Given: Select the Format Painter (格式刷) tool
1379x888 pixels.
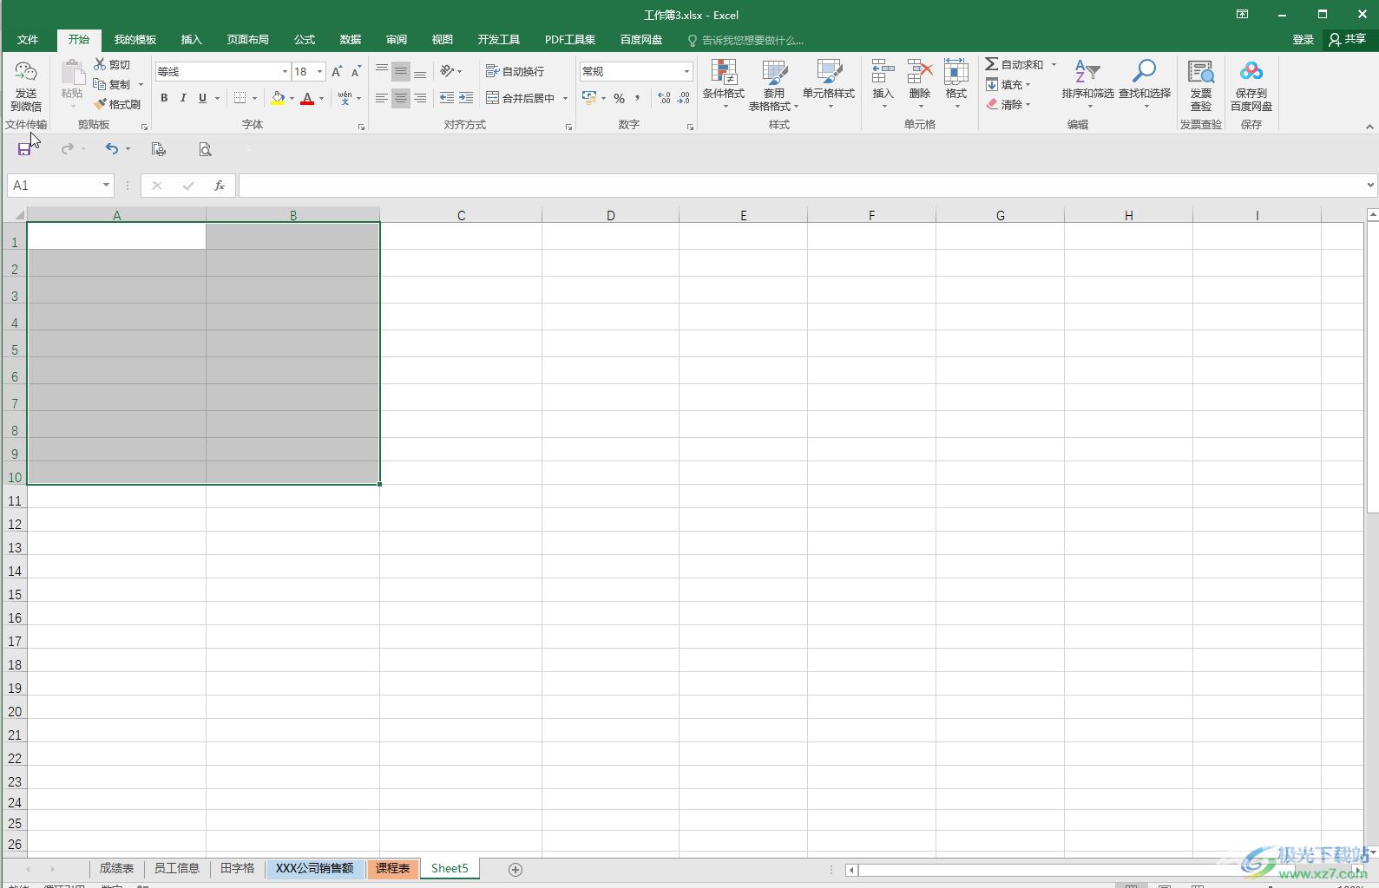Looking at the screenshot, I should (117, 105).
